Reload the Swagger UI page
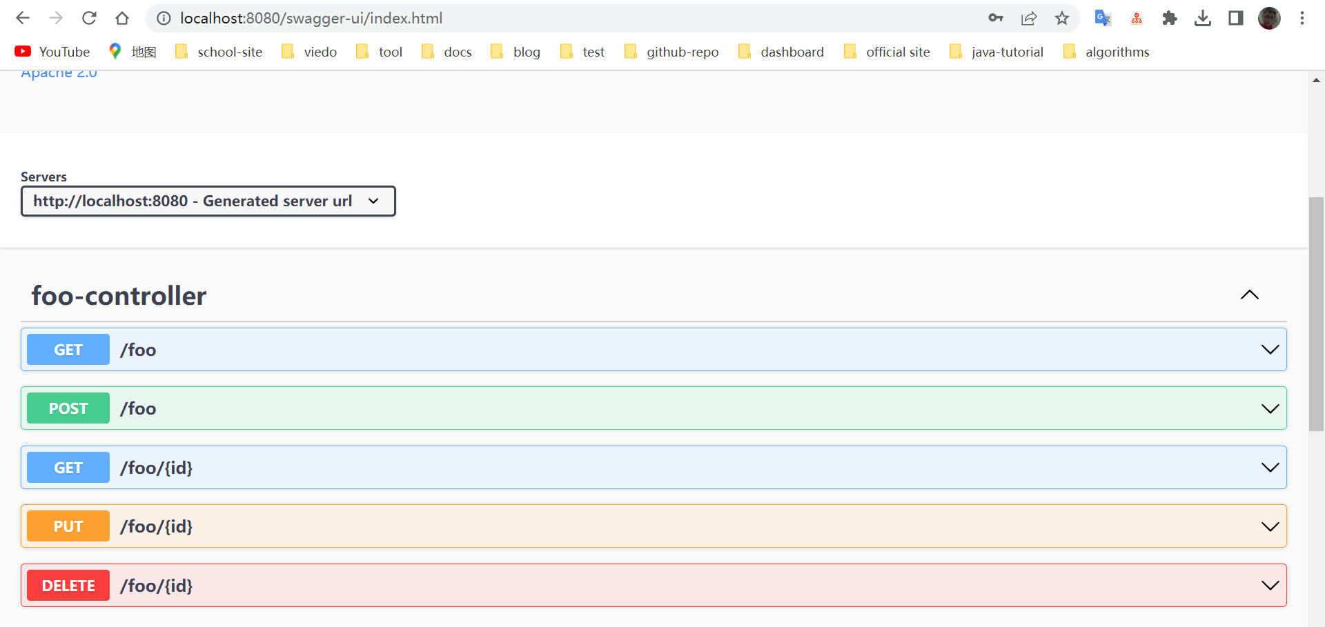The height and width of the screenshot is (627, 1325). tap(89, 18)
